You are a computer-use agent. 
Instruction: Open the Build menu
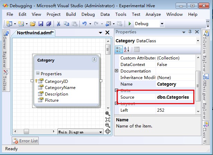click(x=71, y=14)
